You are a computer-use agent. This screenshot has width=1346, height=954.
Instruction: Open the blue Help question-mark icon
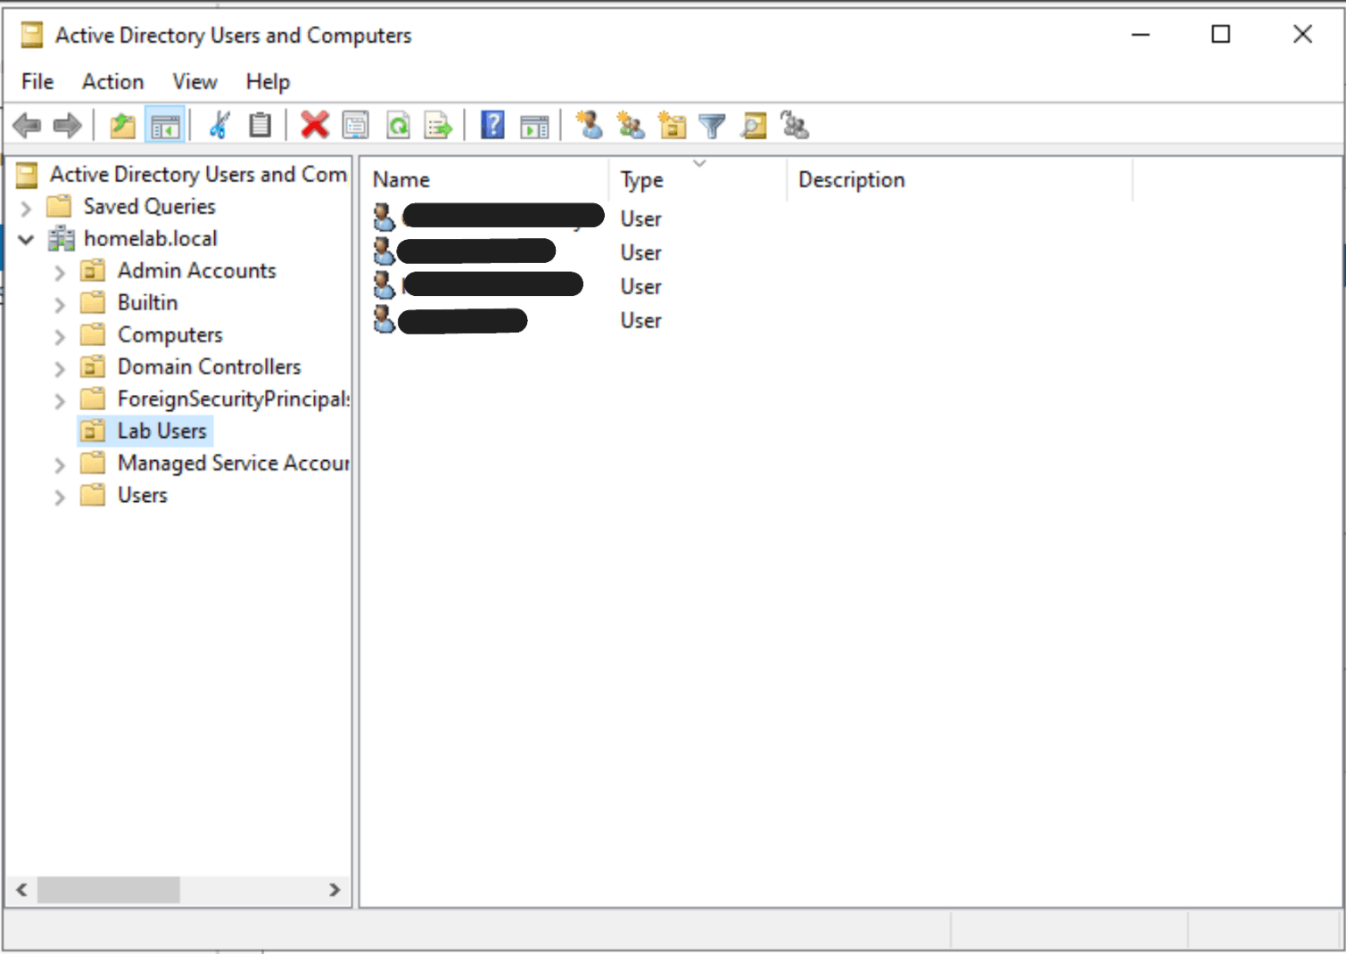tap(492, 126)
